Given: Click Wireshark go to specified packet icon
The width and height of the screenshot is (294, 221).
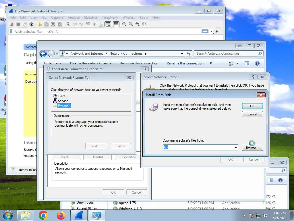Looking at the screenshot, I should click(x=88, y=24).
